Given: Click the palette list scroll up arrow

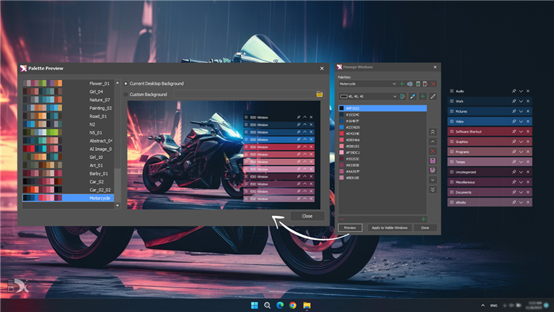Looking at the screenshot, I should 118,83.
